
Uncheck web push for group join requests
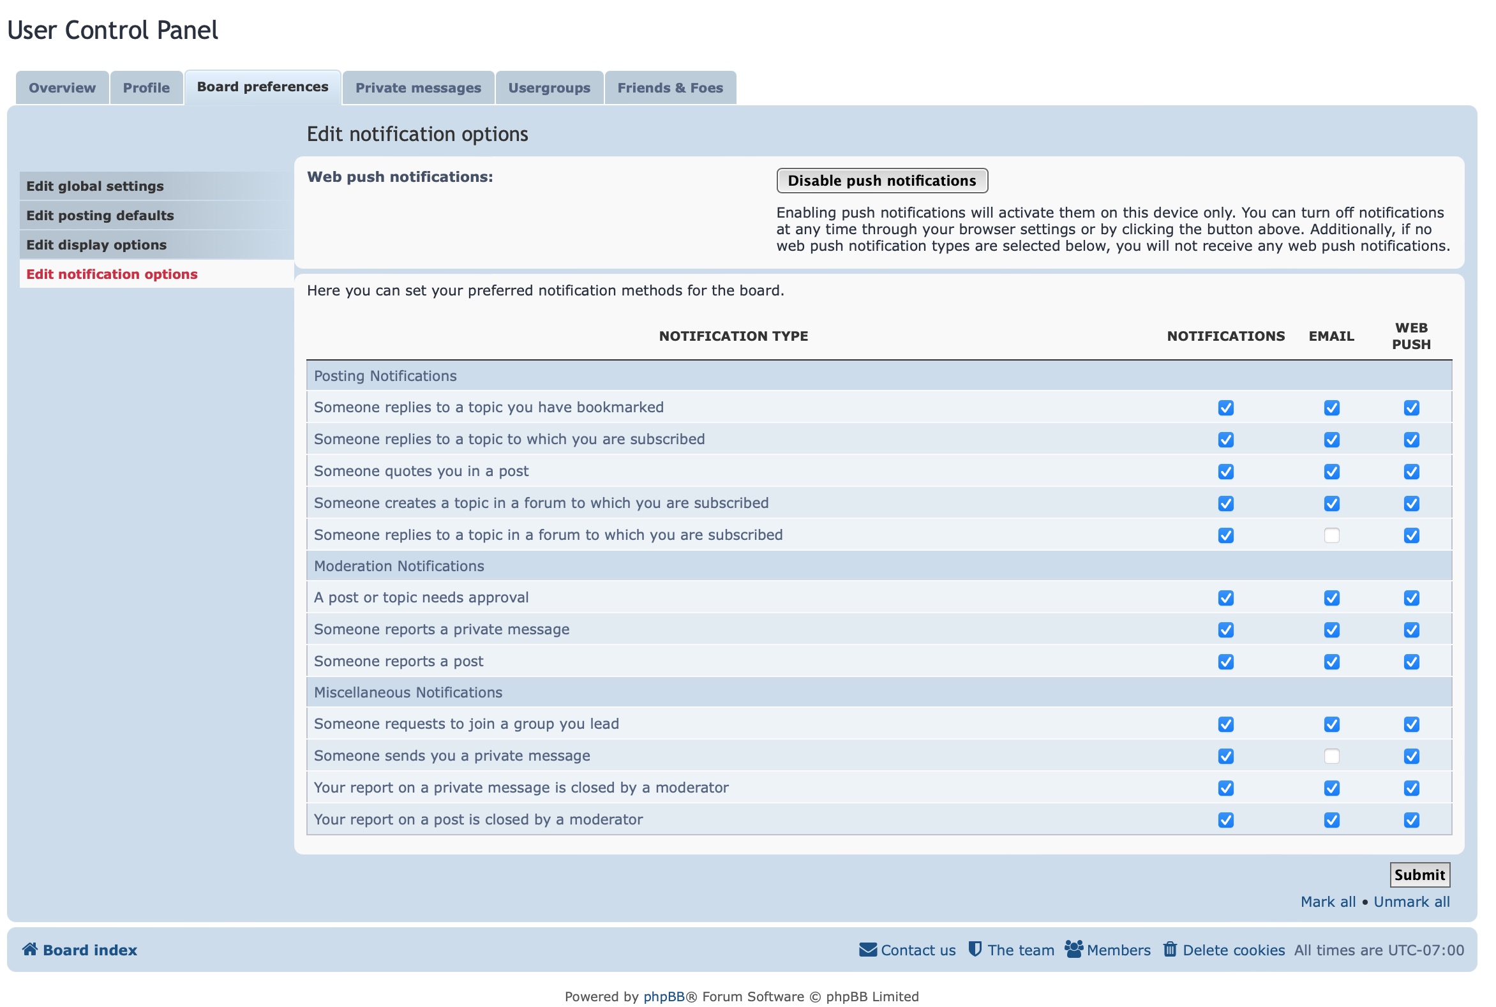1411,724
